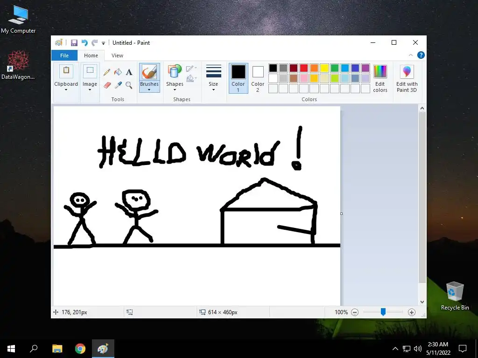Click the Paint taskbar button
Screen dimensions: 478x358
103,349
